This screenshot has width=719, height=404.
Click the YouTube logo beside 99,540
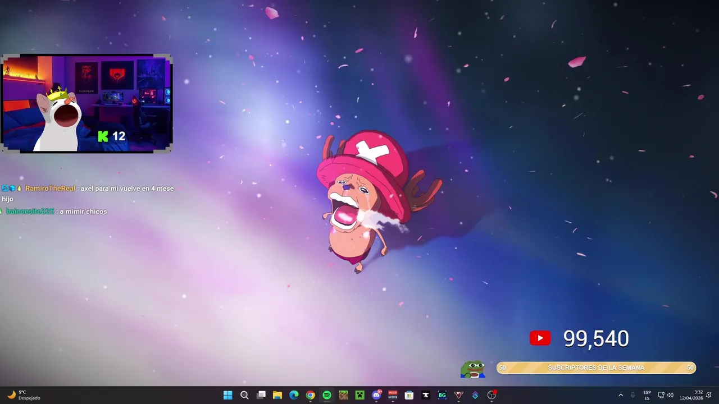click(x=540, y=338)
